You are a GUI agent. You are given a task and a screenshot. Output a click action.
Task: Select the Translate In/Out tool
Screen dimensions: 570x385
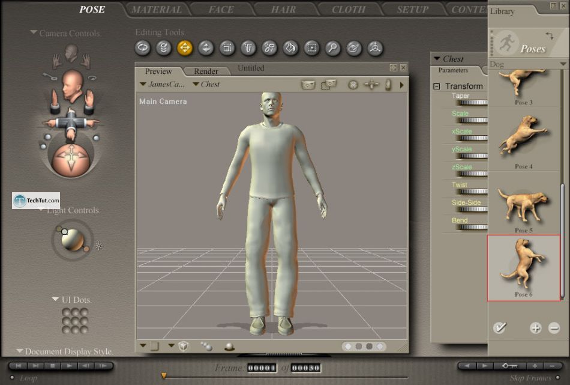[206, 48]
